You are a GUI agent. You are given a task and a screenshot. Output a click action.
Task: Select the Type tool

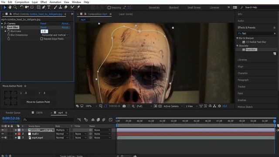(x=49, y=7)
